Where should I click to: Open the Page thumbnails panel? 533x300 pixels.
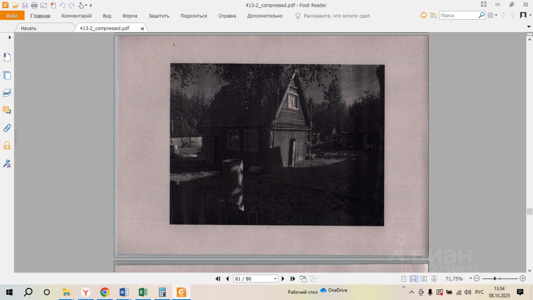point(7,75)
